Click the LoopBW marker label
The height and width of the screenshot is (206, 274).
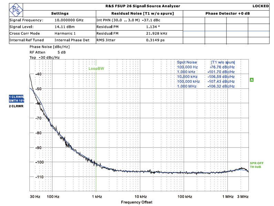pos(96,69)
